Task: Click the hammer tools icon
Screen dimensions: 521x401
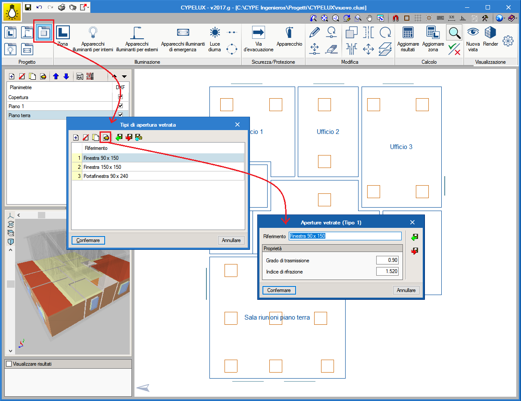Action: tap(485, 18)
